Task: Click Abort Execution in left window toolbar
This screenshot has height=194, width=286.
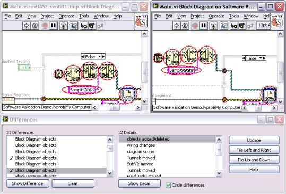Action: pyautogui.click(x=45, y=25)
